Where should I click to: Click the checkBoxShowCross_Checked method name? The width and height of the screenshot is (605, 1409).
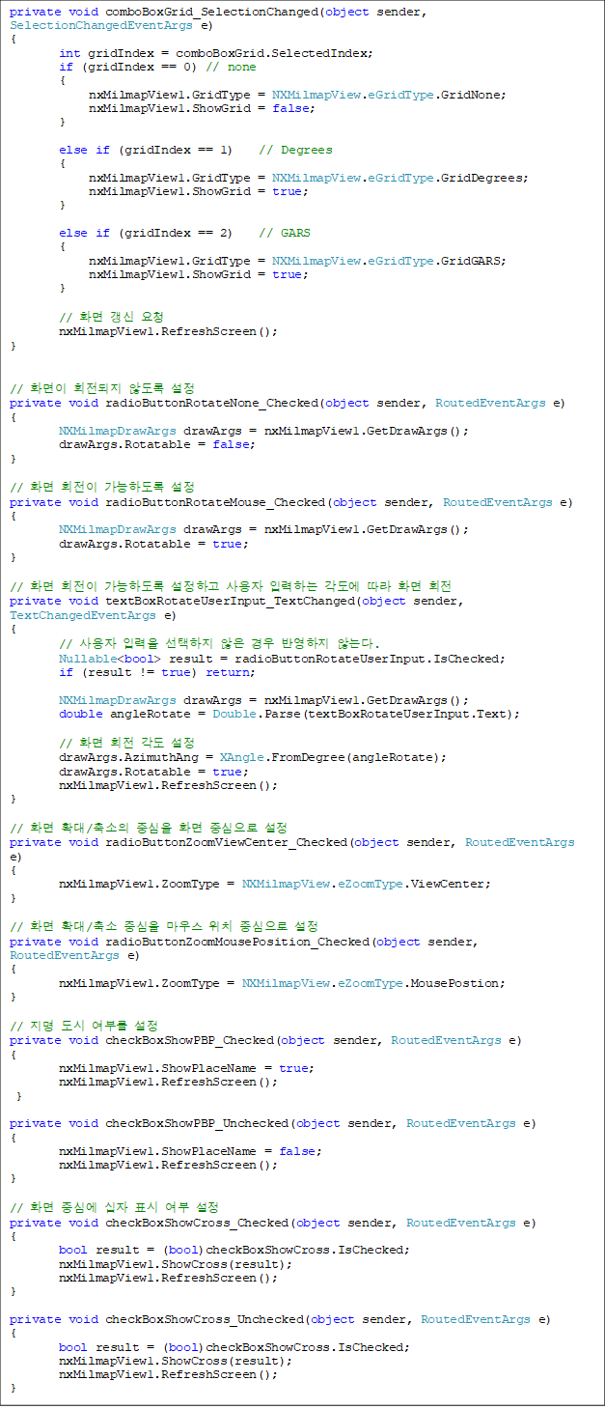(x=197, y=1223)
